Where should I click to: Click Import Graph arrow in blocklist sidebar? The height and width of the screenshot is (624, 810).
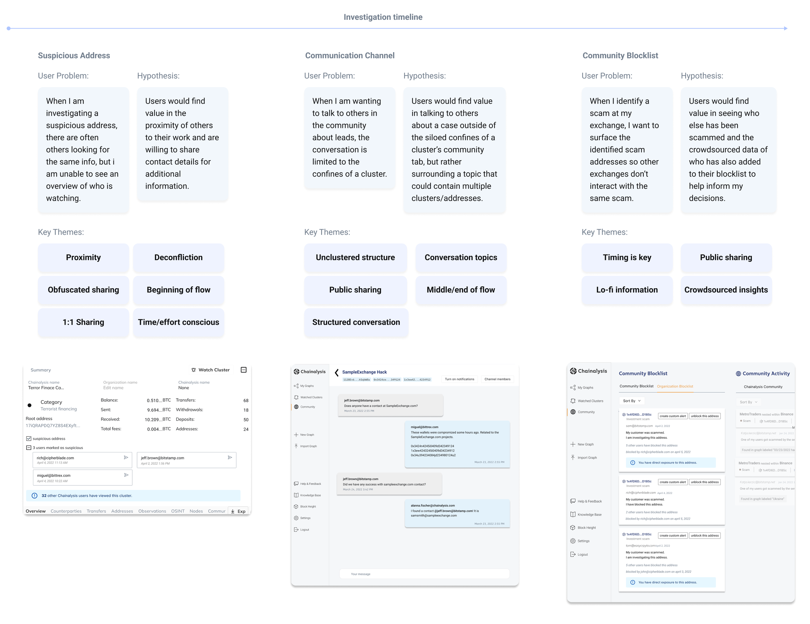573,458
